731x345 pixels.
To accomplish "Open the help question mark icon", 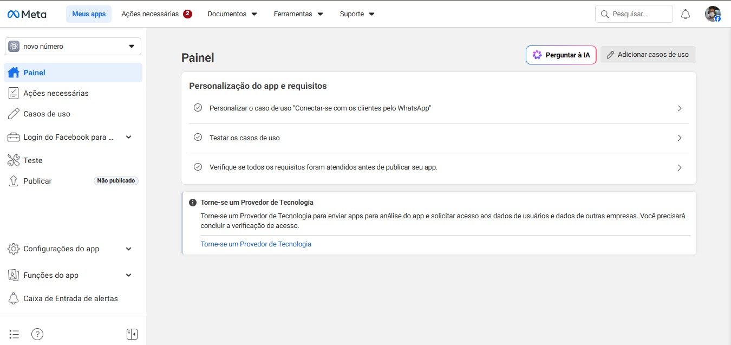I will tap(37, 334).
